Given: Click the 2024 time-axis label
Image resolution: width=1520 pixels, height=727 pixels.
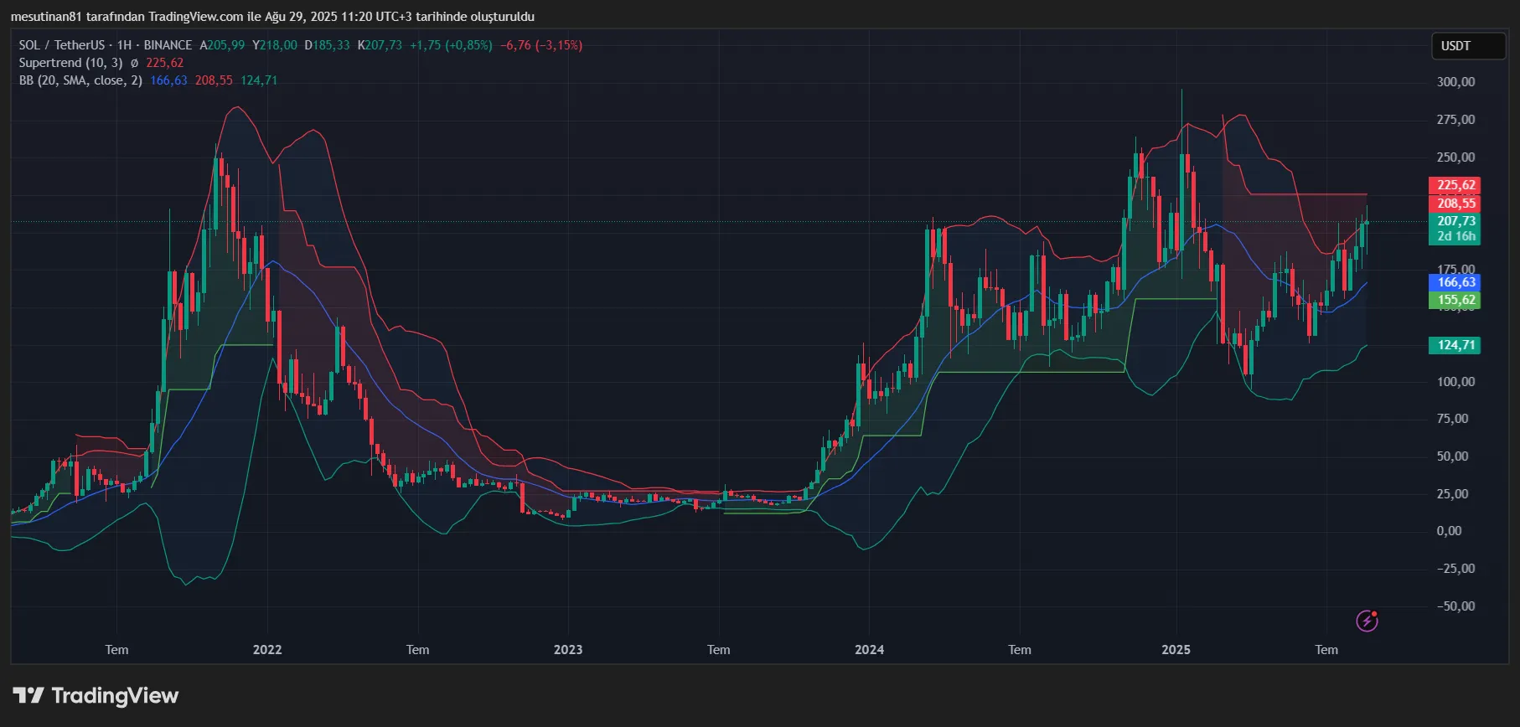Looking at the screenshot, I should [x=869, y=650].
